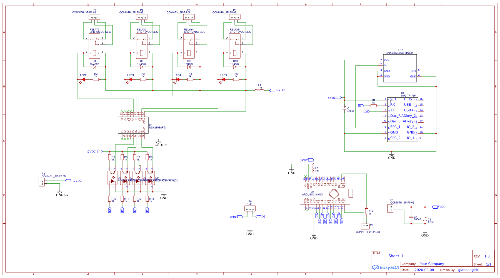Select inductor L1 near 12VDC flag

click(260, 90)
